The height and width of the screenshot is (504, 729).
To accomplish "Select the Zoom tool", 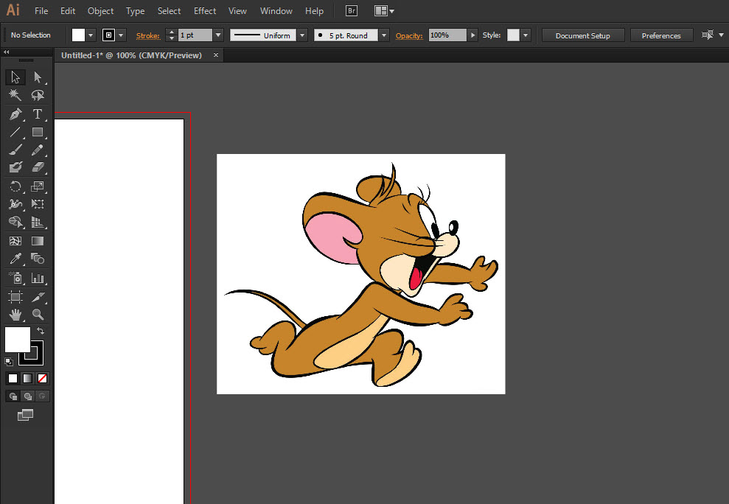I will click(38, 315).
